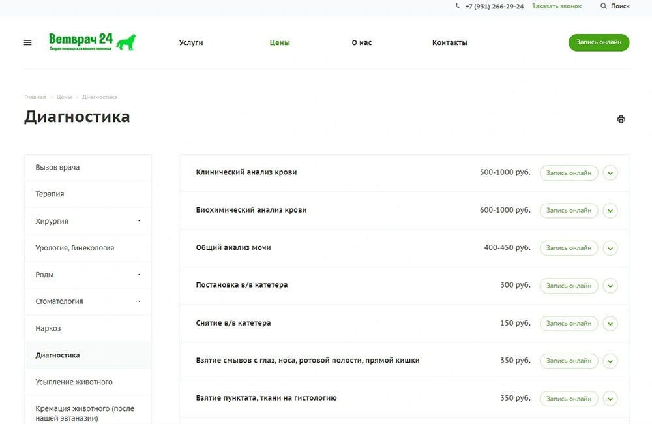The image size is (652, 424).
Task: Expand Хирургия submenu in sidebar
Action: 139,221
